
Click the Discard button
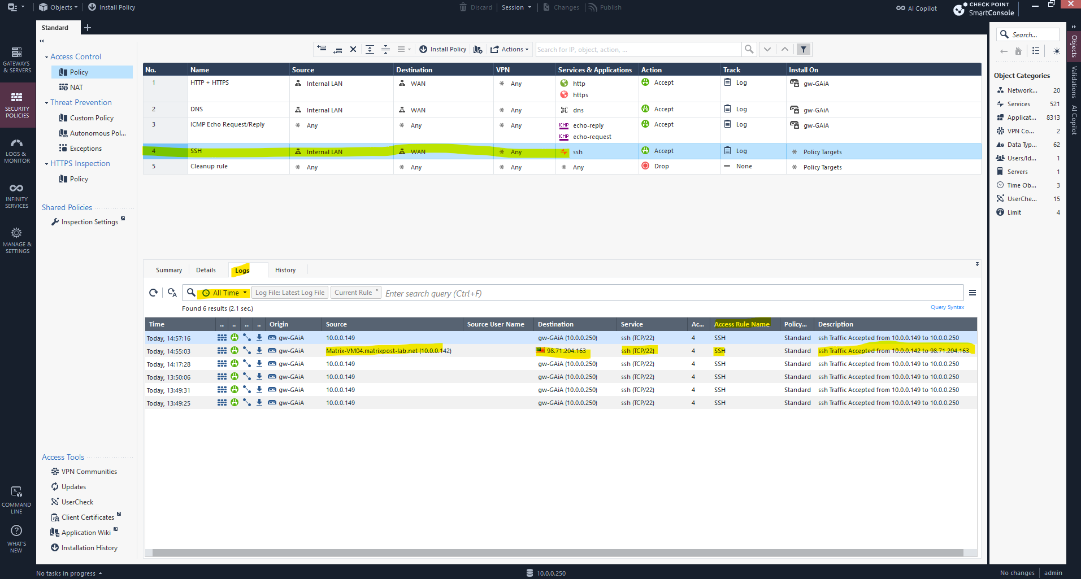[x=475, y=7]
